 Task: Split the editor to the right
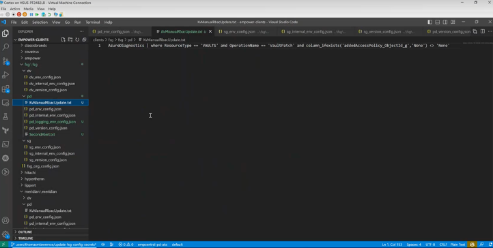483,31
